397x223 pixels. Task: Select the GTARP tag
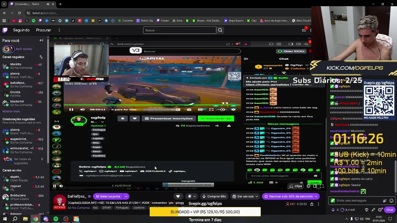pyautogui.click(x=106, y=208)
